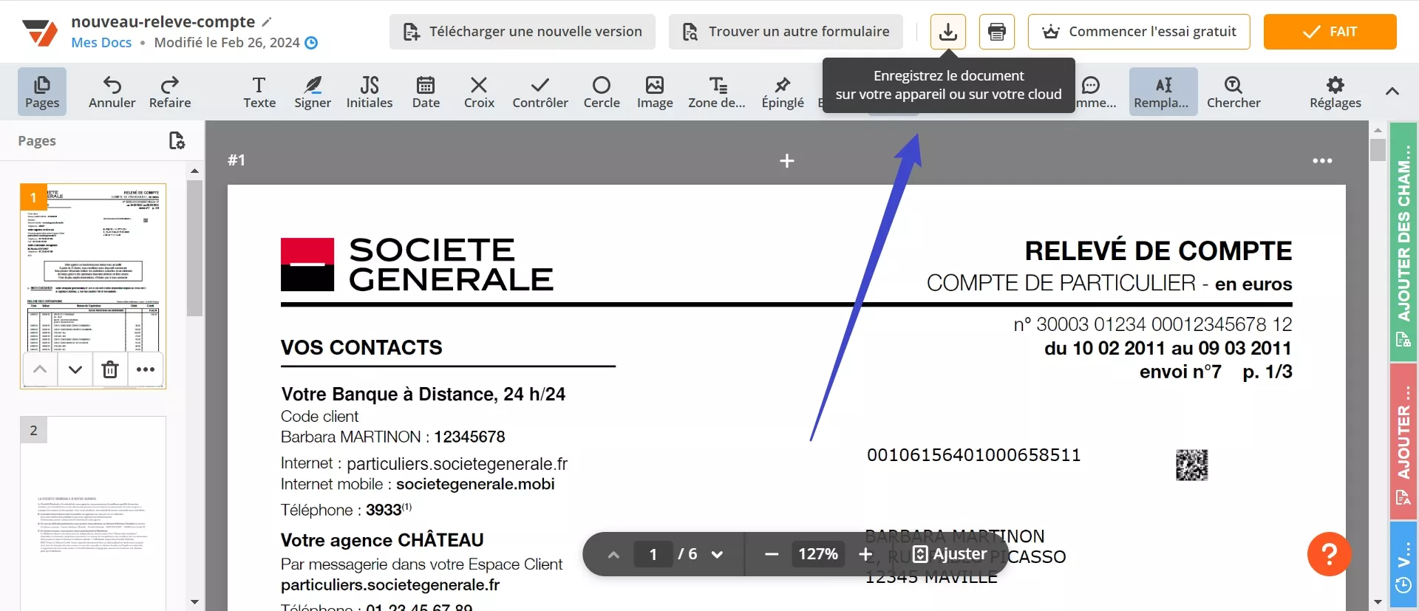Click the thumbnail panel scrollbar thumb
The height and width of the screenshot is (611, 1419).
pyautogui.click(x=194, y=248)
